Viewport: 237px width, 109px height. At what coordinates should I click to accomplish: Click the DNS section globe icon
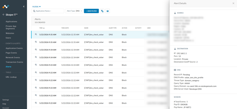(175, 70)
